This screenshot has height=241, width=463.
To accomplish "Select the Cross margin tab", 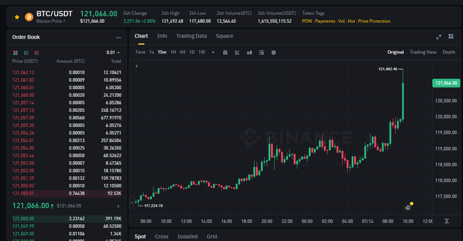I will pos(162,237).
